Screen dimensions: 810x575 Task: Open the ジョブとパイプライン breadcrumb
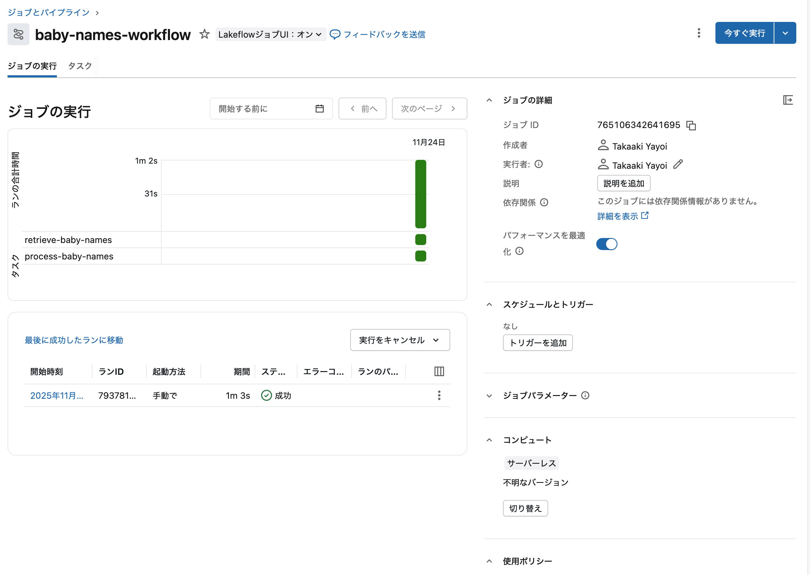pyautogui.click(x=48, y=12)
